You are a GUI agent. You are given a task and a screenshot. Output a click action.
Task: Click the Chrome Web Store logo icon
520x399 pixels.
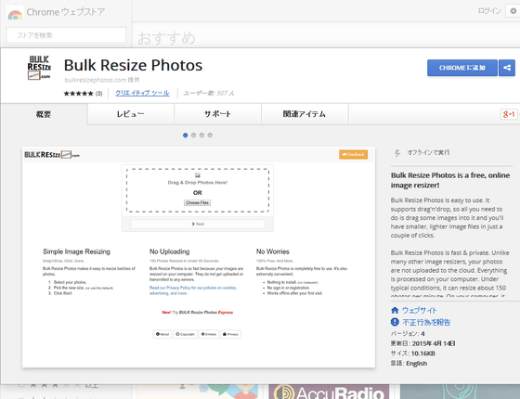tap(15, 13)
